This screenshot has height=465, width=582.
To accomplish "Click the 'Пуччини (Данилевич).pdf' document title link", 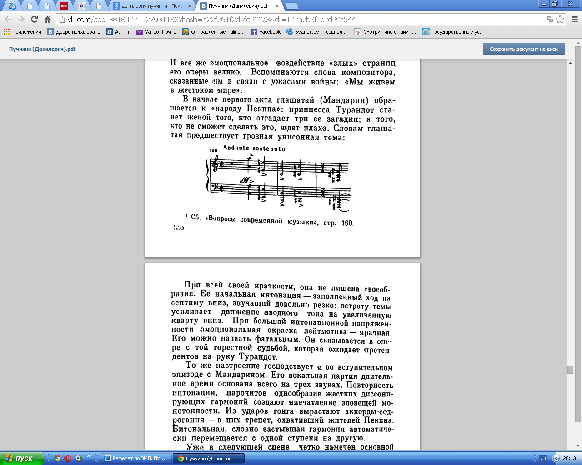I will tap(42, 49).
